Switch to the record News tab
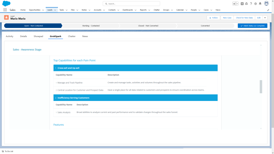The width and height of the screenshot is (274, 154). (85, 36)
